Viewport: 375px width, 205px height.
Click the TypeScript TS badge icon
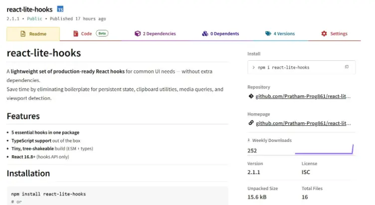60,9
